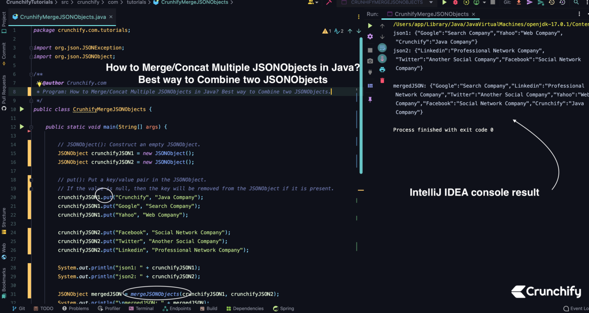Click the camera thread-dump icon

370,60
